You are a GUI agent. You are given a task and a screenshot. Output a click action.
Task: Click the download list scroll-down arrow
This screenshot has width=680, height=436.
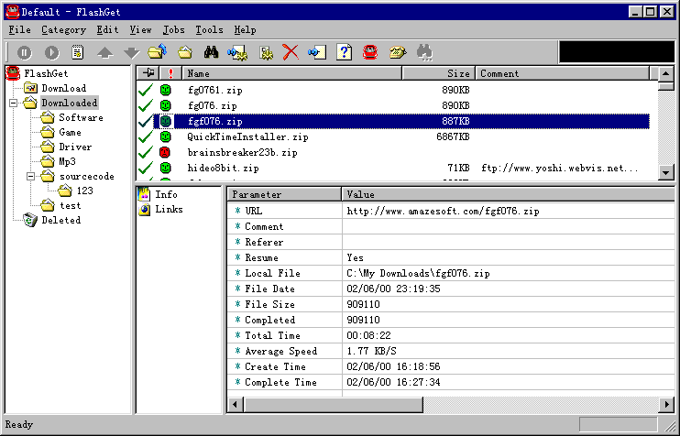tap(665, 172)
